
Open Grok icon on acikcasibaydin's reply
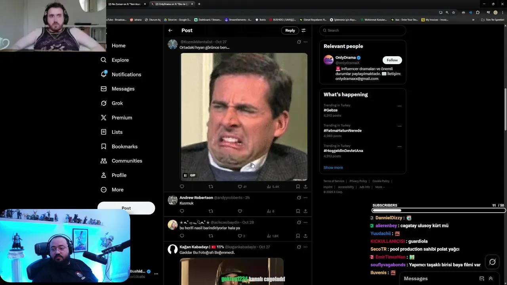point(299,222)
